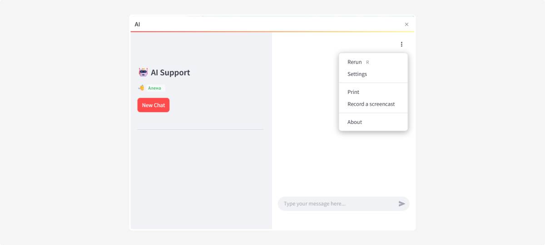
Task: Click the sidebar horizontal divider line
Action: click(x=200, y=130)
